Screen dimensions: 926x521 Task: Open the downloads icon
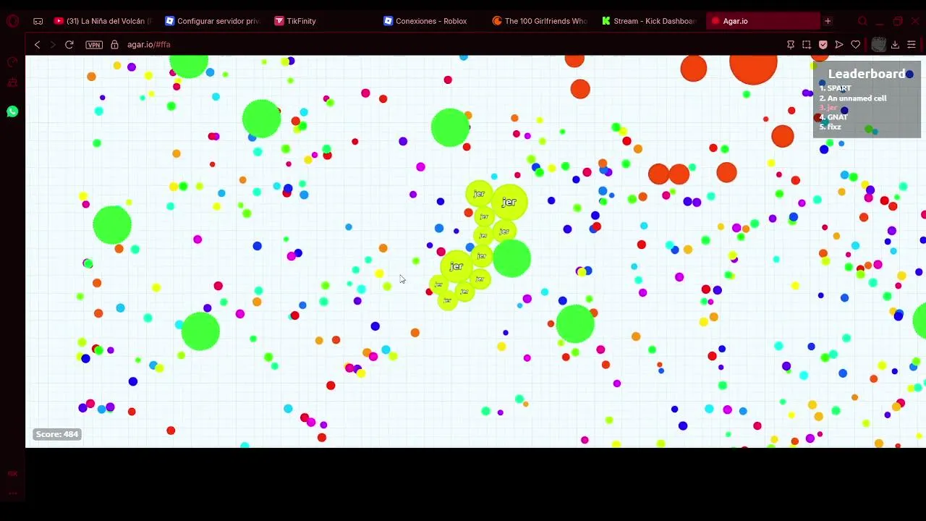(x=895, y=45)
